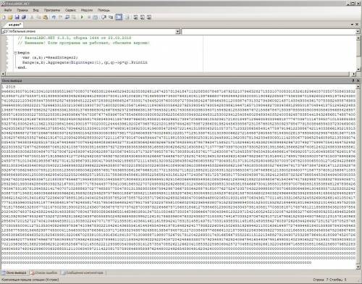Click the Строка / Столбец status indicator
This screenshot has width=362, height=284.
coord(329,280)
